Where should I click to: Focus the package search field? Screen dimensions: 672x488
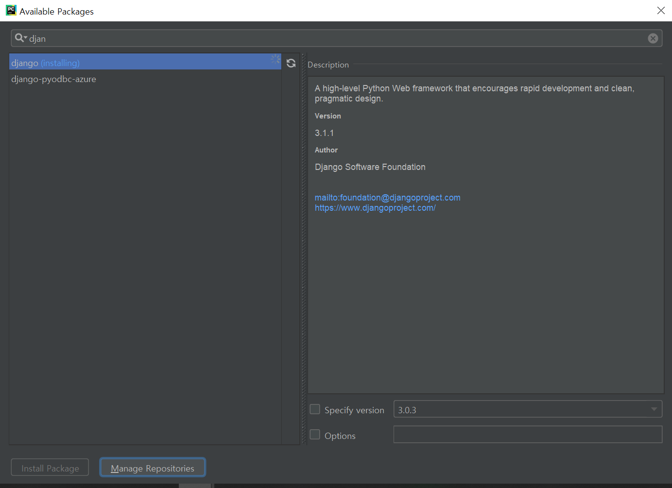coord(336,38)
